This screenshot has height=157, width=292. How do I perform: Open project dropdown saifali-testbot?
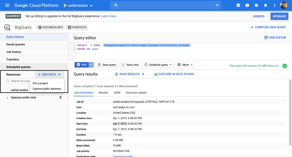[x=78, y=6]
